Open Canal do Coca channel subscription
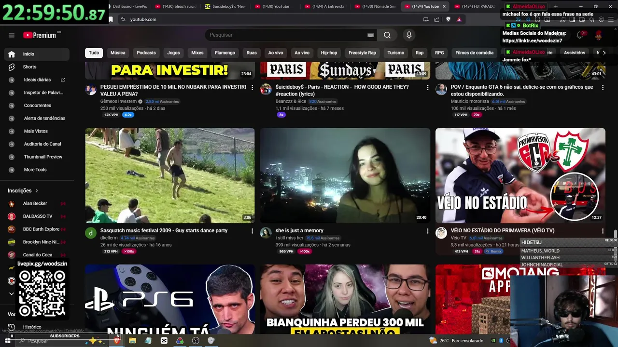 tap(37, 255)
